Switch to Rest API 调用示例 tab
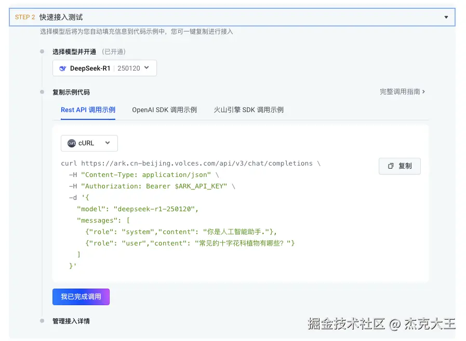This screenshot has height=341, width=466. coord(88,110)
